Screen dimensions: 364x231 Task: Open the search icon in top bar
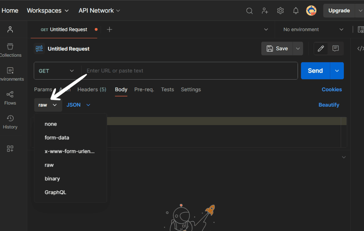click(x=249, y=11)
